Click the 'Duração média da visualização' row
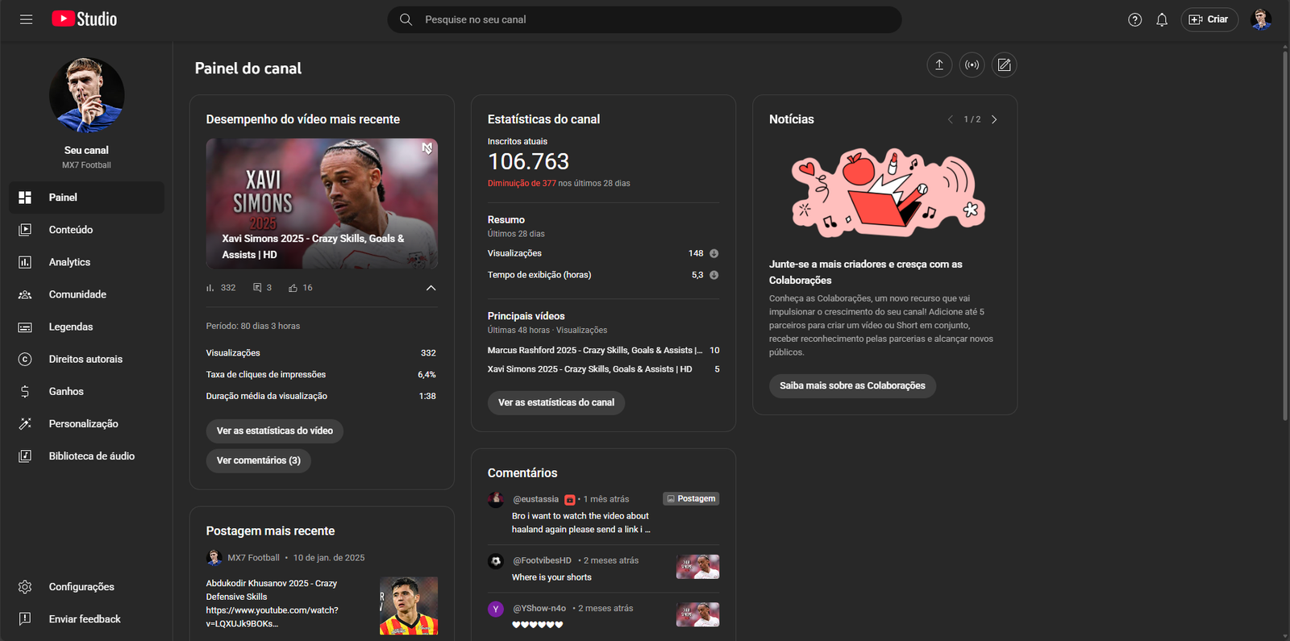Screen dimensions: 1290x641 [321, 396]
